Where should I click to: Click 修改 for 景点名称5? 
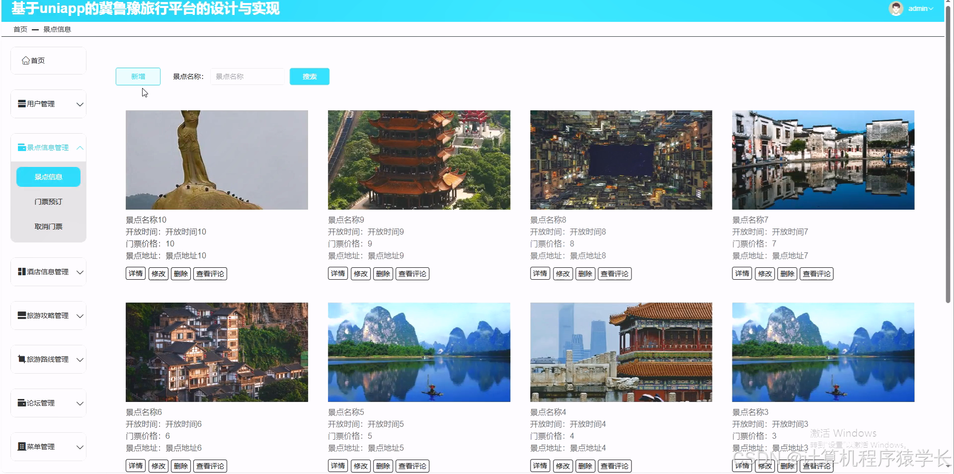click(x=361, y=466)
